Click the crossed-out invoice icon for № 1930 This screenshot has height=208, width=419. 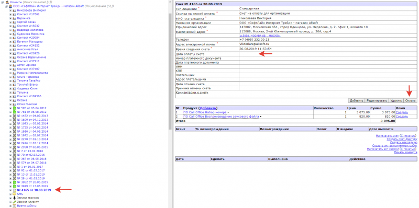point(15,132)
